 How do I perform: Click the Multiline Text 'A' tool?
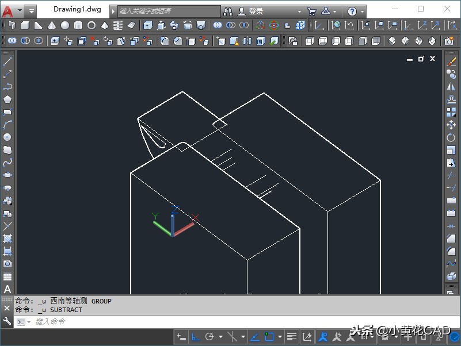pyautogui.click(x=7, y=289)
